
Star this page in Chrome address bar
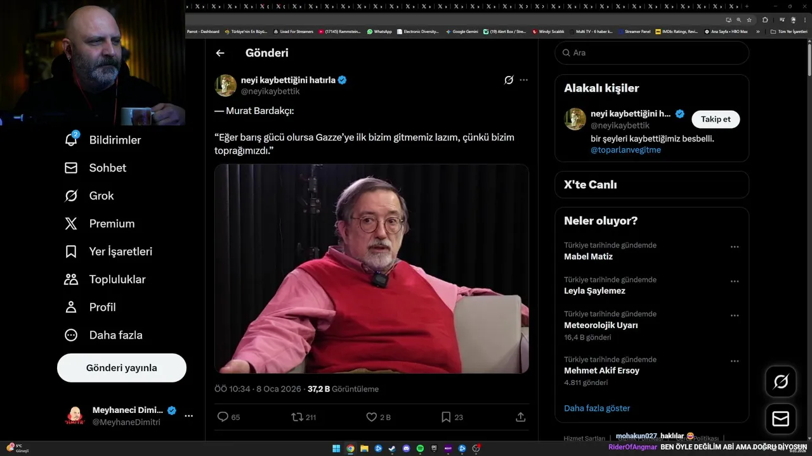tap(749, 20)
